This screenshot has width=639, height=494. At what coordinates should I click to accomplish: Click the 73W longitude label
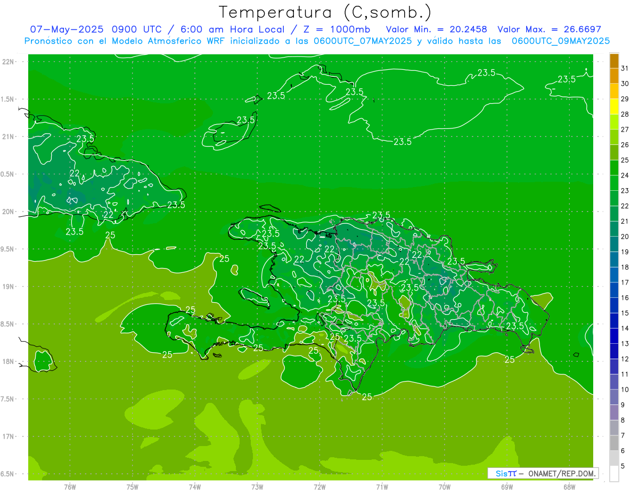click(257, 487)
